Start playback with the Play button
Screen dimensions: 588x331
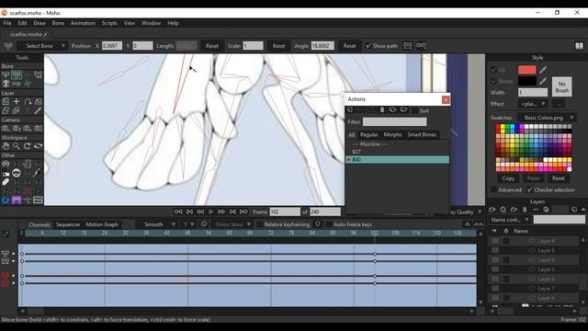(210, 211)
